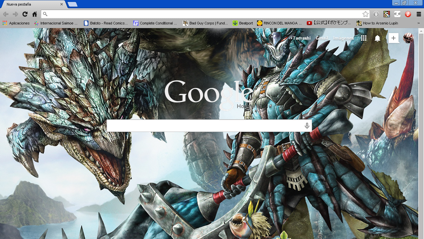Screen dimensions: 424x239
Task: Open the Bad Guy Corps bookmark
Action: pos(205,23)
